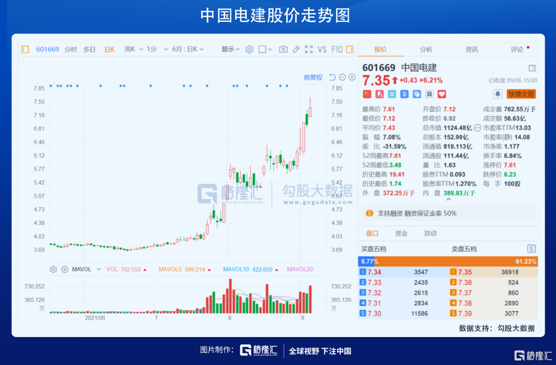This screenshot has height=365, width=556.
Task: Collapse the quote details chevron
Action: 448,200
